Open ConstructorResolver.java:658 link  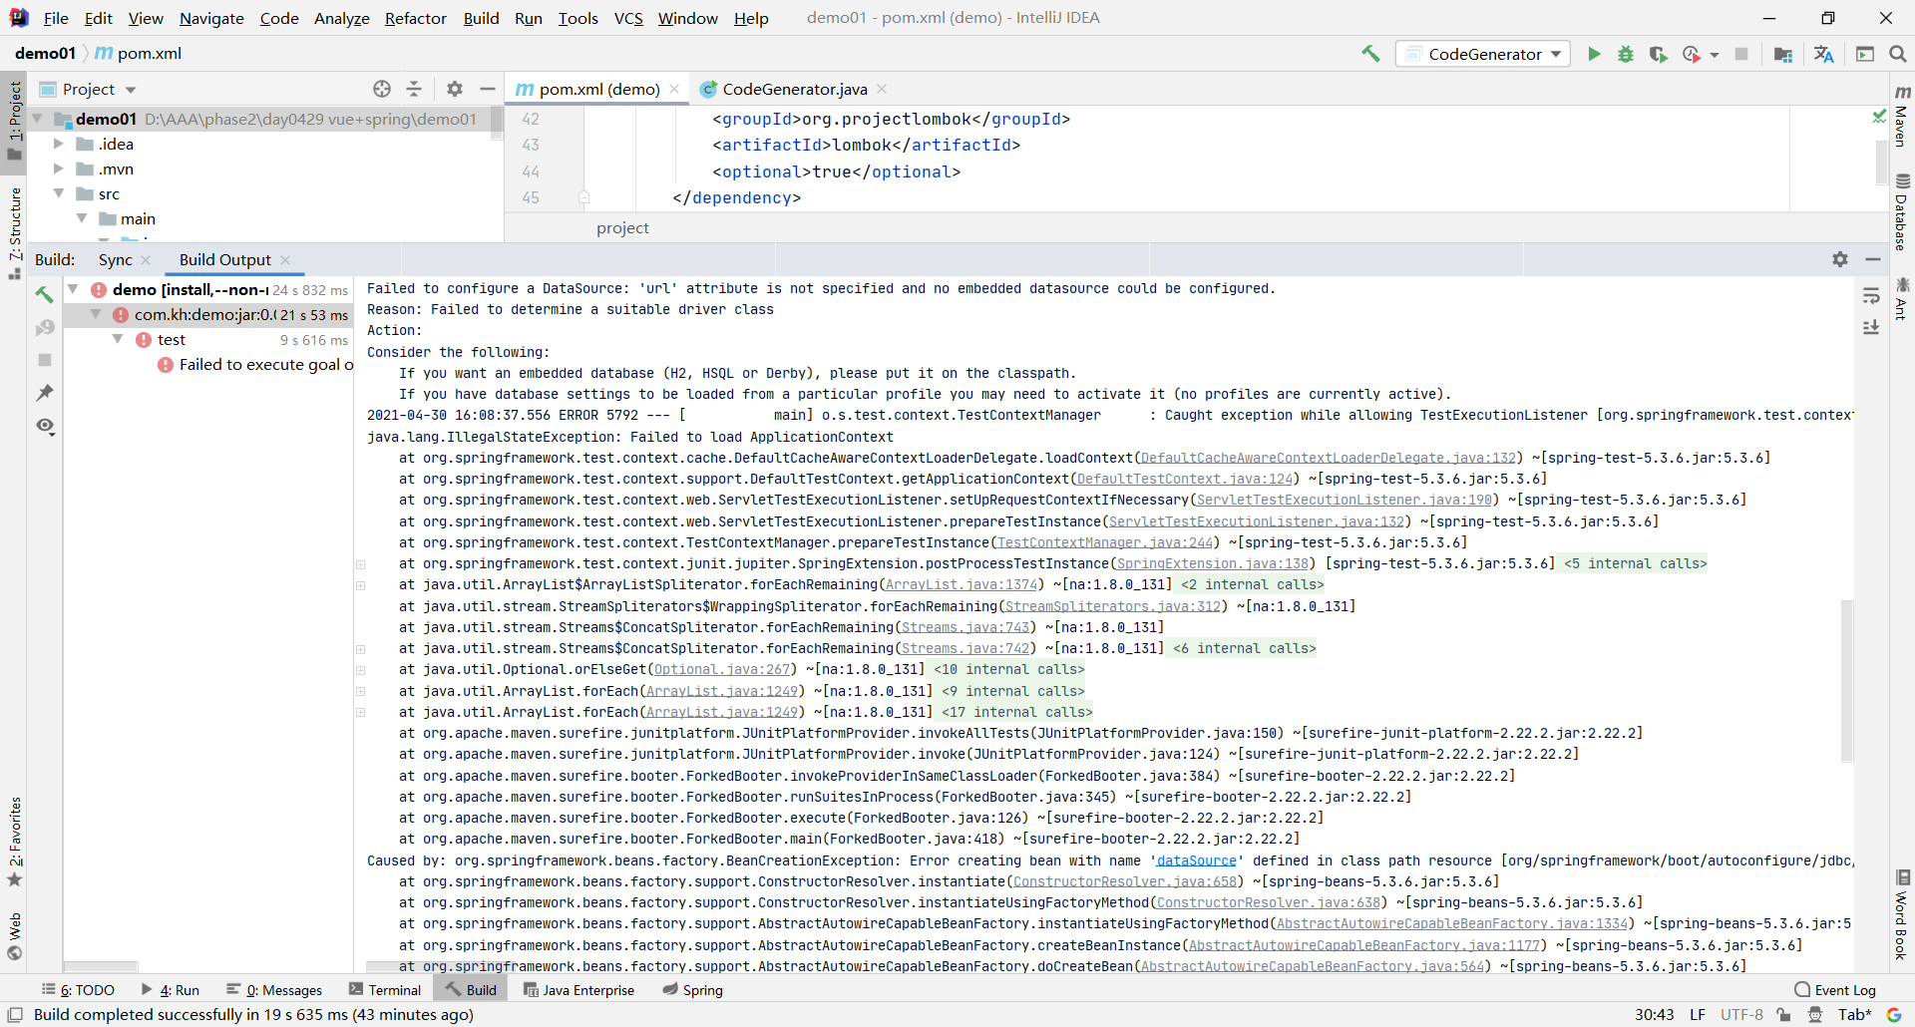click(1124, 881)
